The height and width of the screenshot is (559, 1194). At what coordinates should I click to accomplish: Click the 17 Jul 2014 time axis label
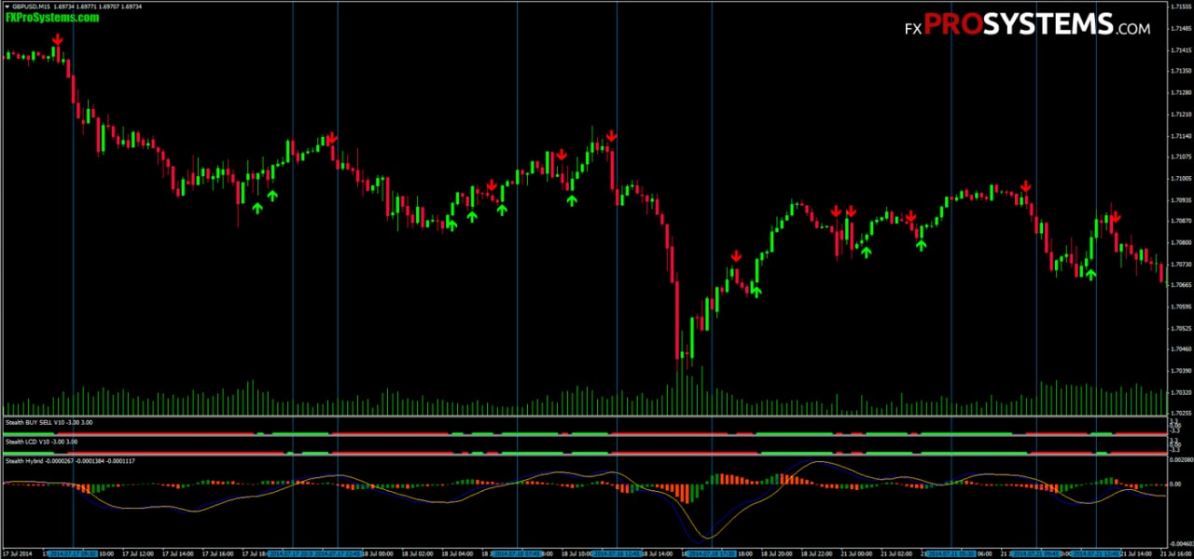click(x=18, y=553)
